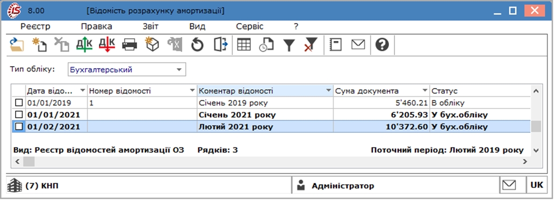Click the red ДК recall entries icon
The height and width of the screenshot is (201, 555).
[107, 45]
